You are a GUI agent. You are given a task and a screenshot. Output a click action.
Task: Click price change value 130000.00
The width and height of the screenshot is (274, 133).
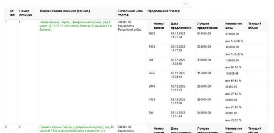pos(232,61)
